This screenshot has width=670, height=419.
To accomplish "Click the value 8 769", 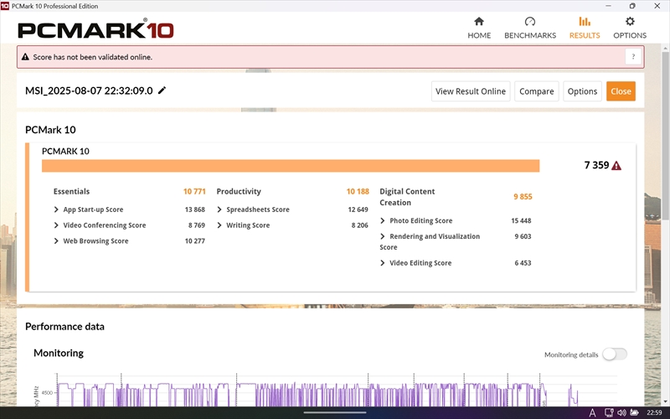I will 197,225.
